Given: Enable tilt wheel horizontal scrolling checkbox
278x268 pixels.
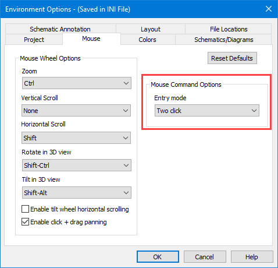Looking at the screenshot, I should [x=25, y=209].
